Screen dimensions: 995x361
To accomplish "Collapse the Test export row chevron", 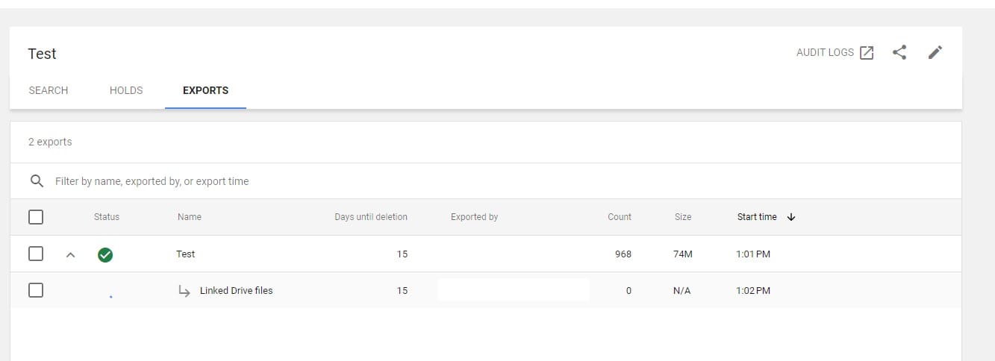I will (x=71, y=255).
